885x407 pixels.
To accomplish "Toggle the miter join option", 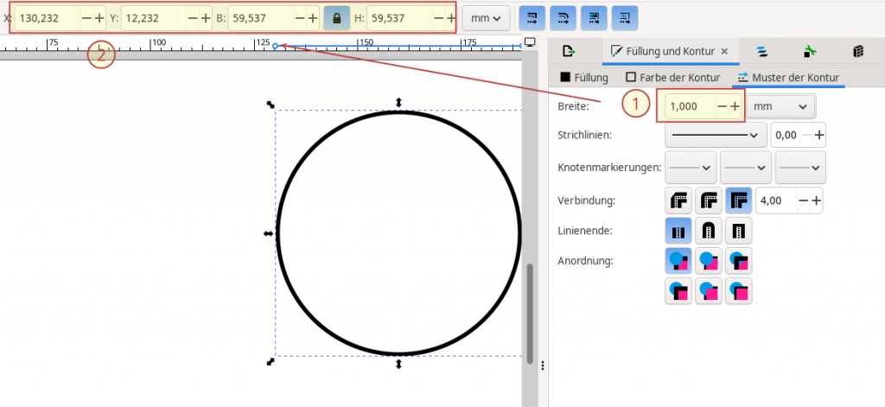I will point(738,200).
